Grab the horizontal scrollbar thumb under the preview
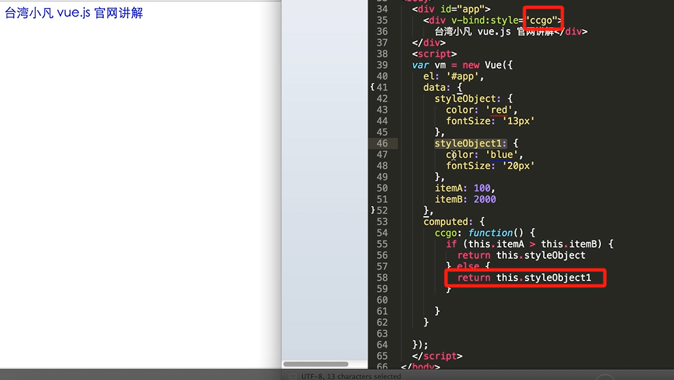 click(316, 364)
